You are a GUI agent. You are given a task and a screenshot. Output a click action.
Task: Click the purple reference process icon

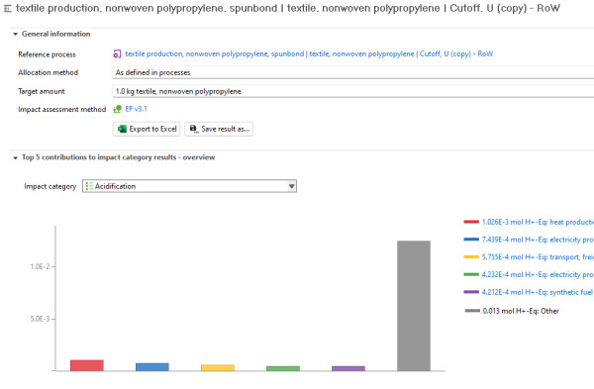pos(117,54)
